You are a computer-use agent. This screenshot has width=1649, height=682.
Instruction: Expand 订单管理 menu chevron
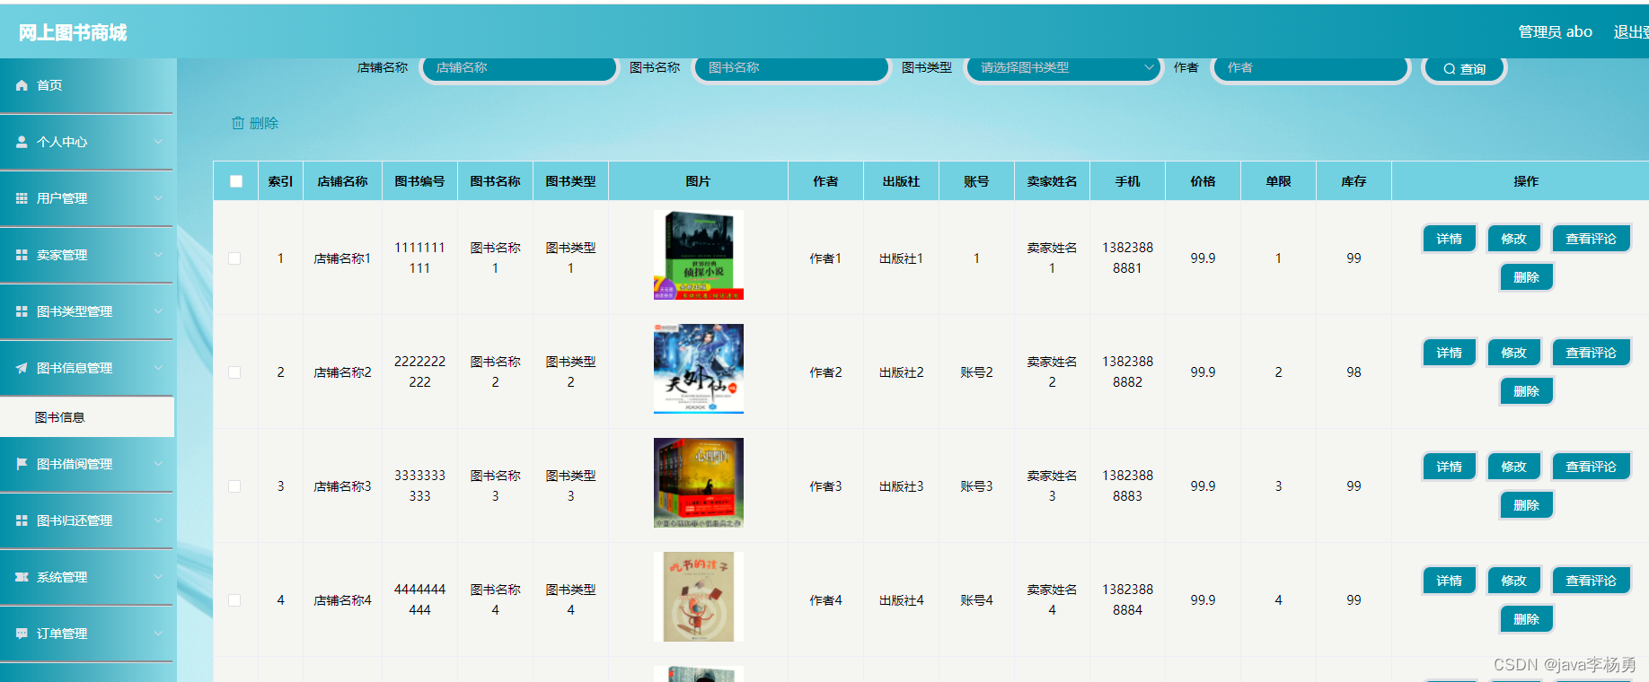[x=158, y=634]
